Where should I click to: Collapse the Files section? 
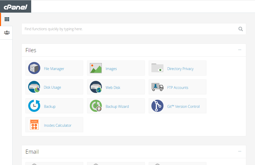click(240, 50)
